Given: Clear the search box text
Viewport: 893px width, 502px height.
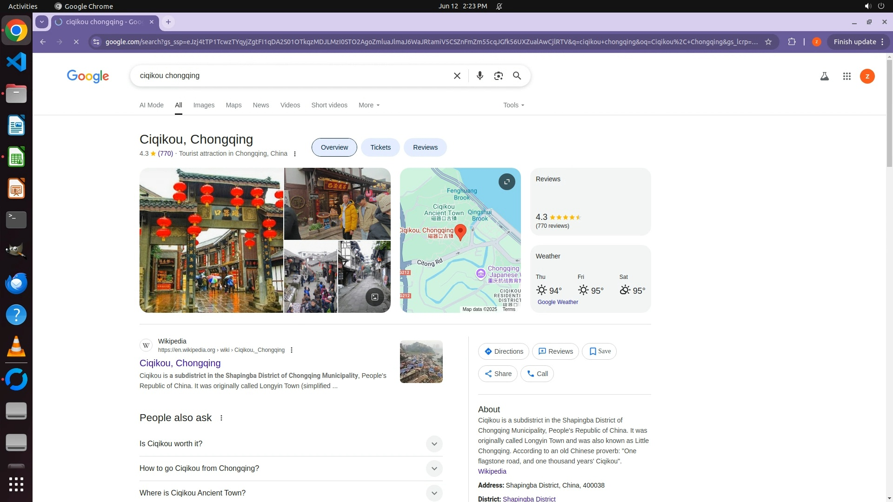Looking at the screenshot, I should point(457,76).
